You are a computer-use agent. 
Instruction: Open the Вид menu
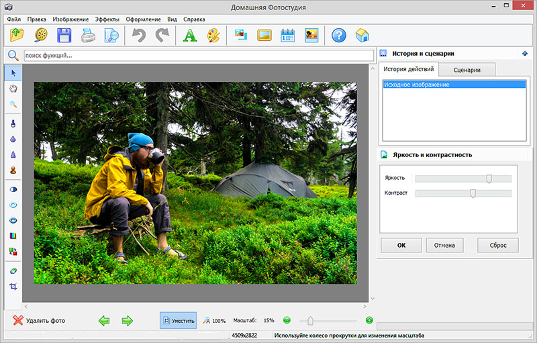(172, 19)
